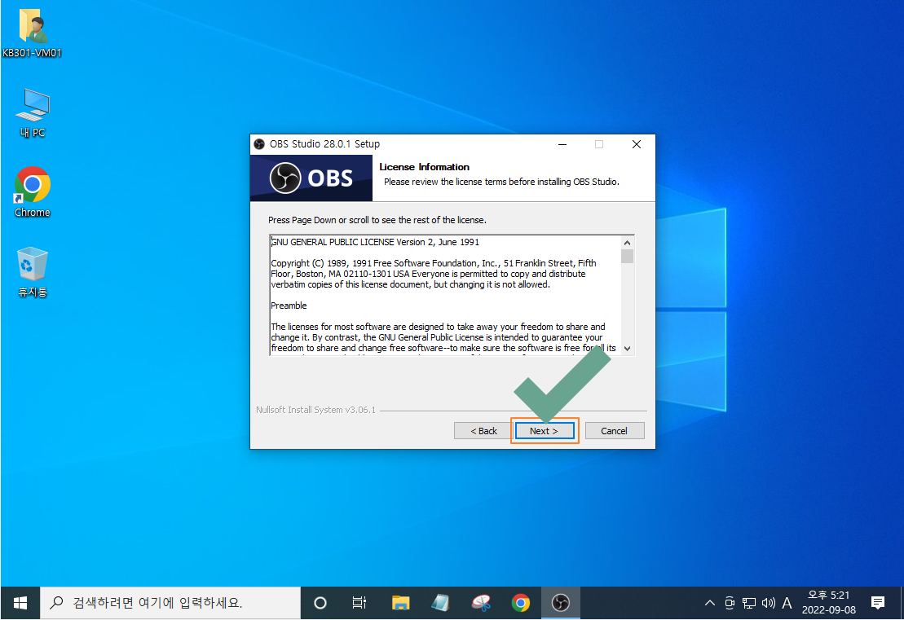
Task: Click the OBS logo banner
Action: point(311,178)
